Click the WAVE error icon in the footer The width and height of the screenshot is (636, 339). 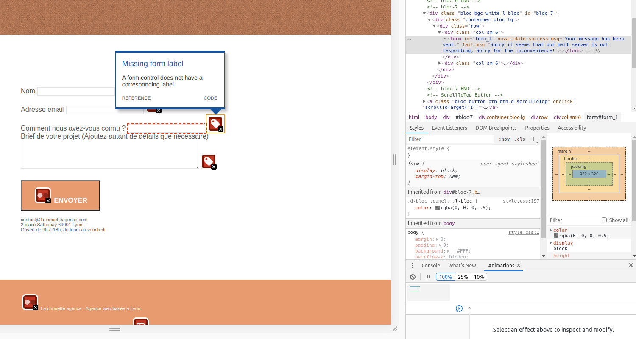click(x=30, y=302)
